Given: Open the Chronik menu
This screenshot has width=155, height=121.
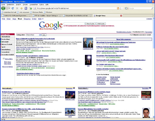Looking at the screenshot, I should coord(25,5).
